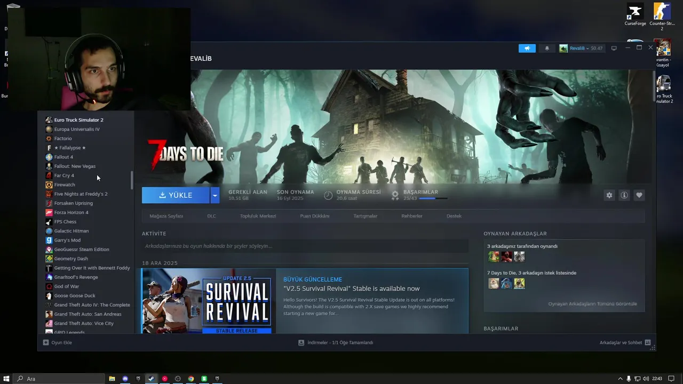Click the Galactic Hitman game icon
Viewport: 683px width, 384px height.
pyautogui.click(x=49, y=231)
